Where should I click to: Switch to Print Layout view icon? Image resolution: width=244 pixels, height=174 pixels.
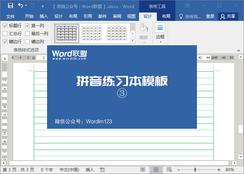[156, 170]
